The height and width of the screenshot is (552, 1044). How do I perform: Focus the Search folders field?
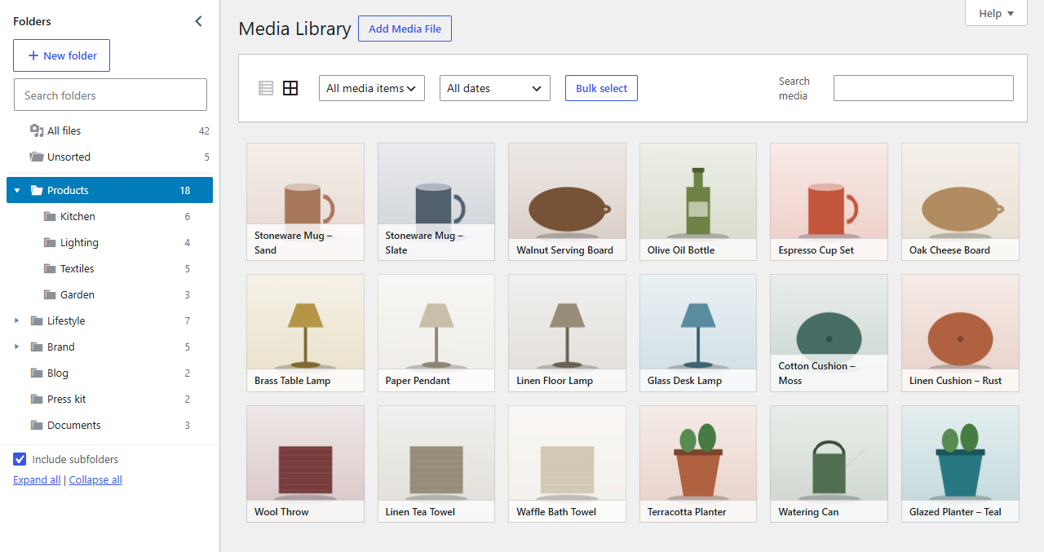[110, 95]
